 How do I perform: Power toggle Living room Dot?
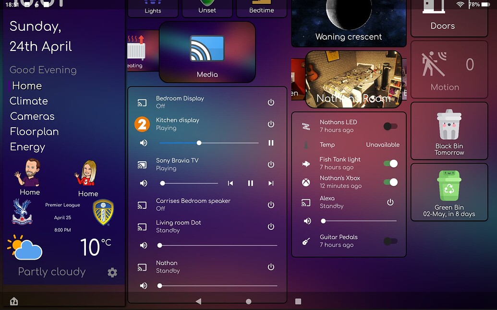271,227
